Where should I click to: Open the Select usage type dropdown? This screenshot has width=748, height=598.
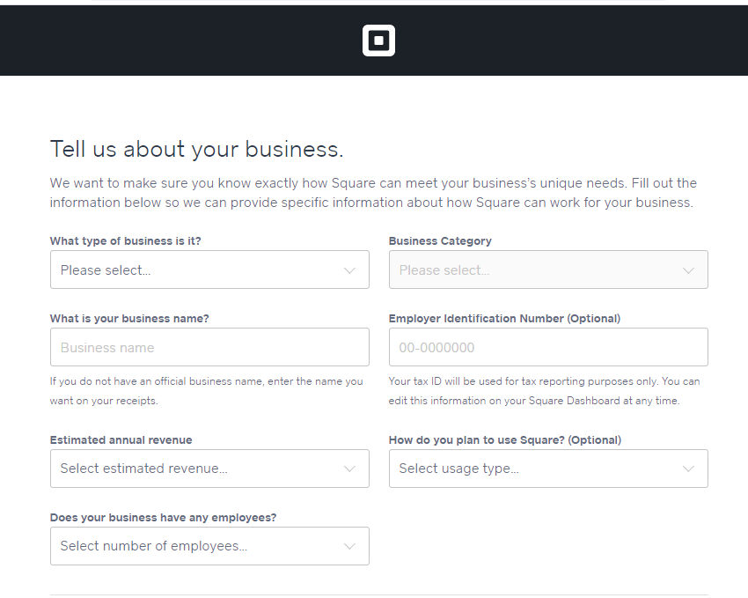548,469
